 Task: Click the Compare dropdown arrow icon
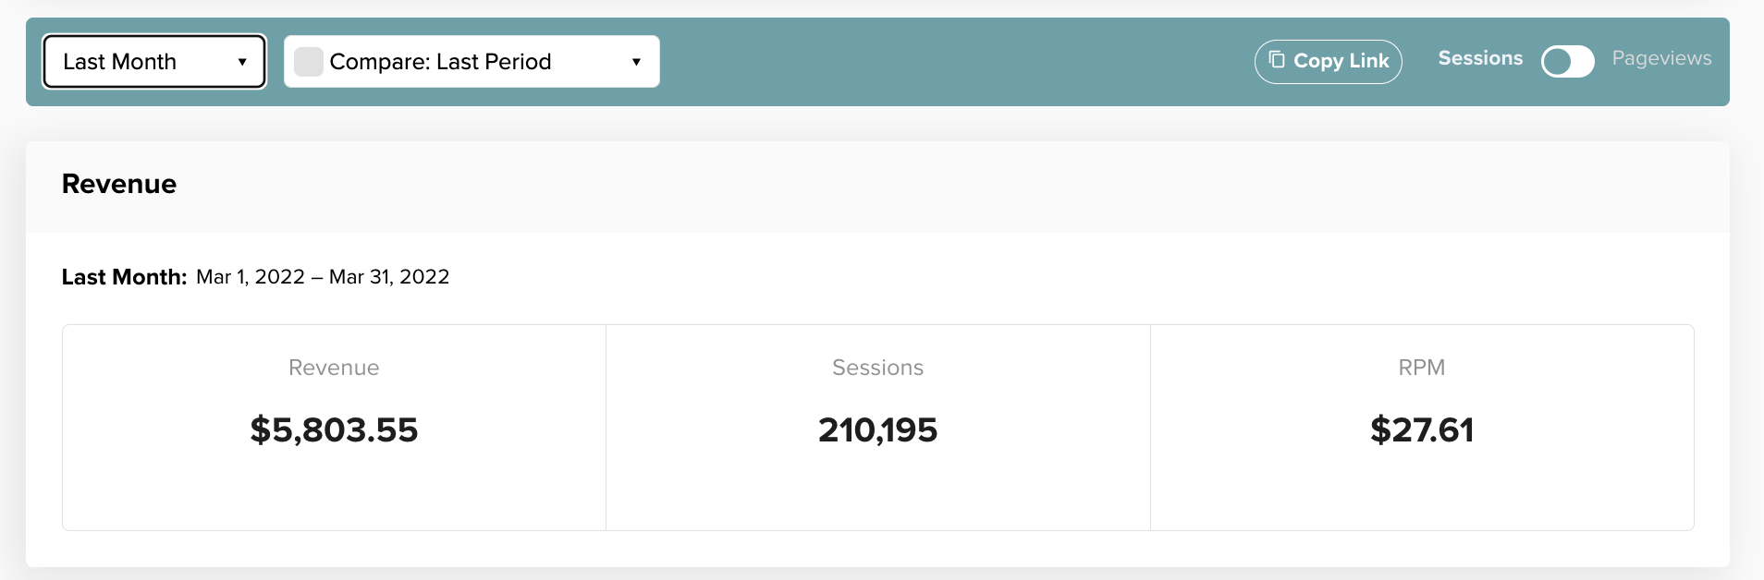[636, 62]
